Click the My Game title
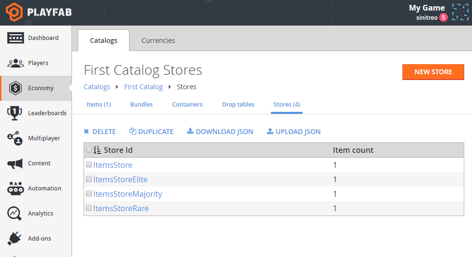 427,8
